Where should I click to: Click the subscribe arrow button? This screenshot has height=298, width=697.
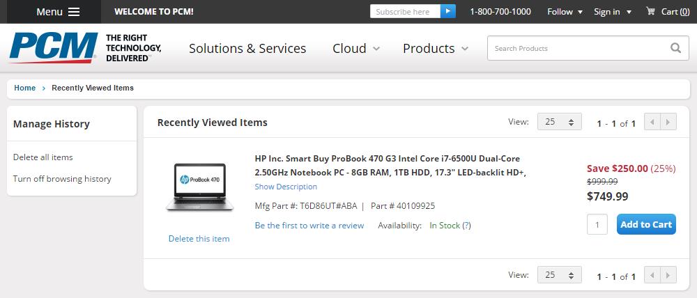pos(448,12)
